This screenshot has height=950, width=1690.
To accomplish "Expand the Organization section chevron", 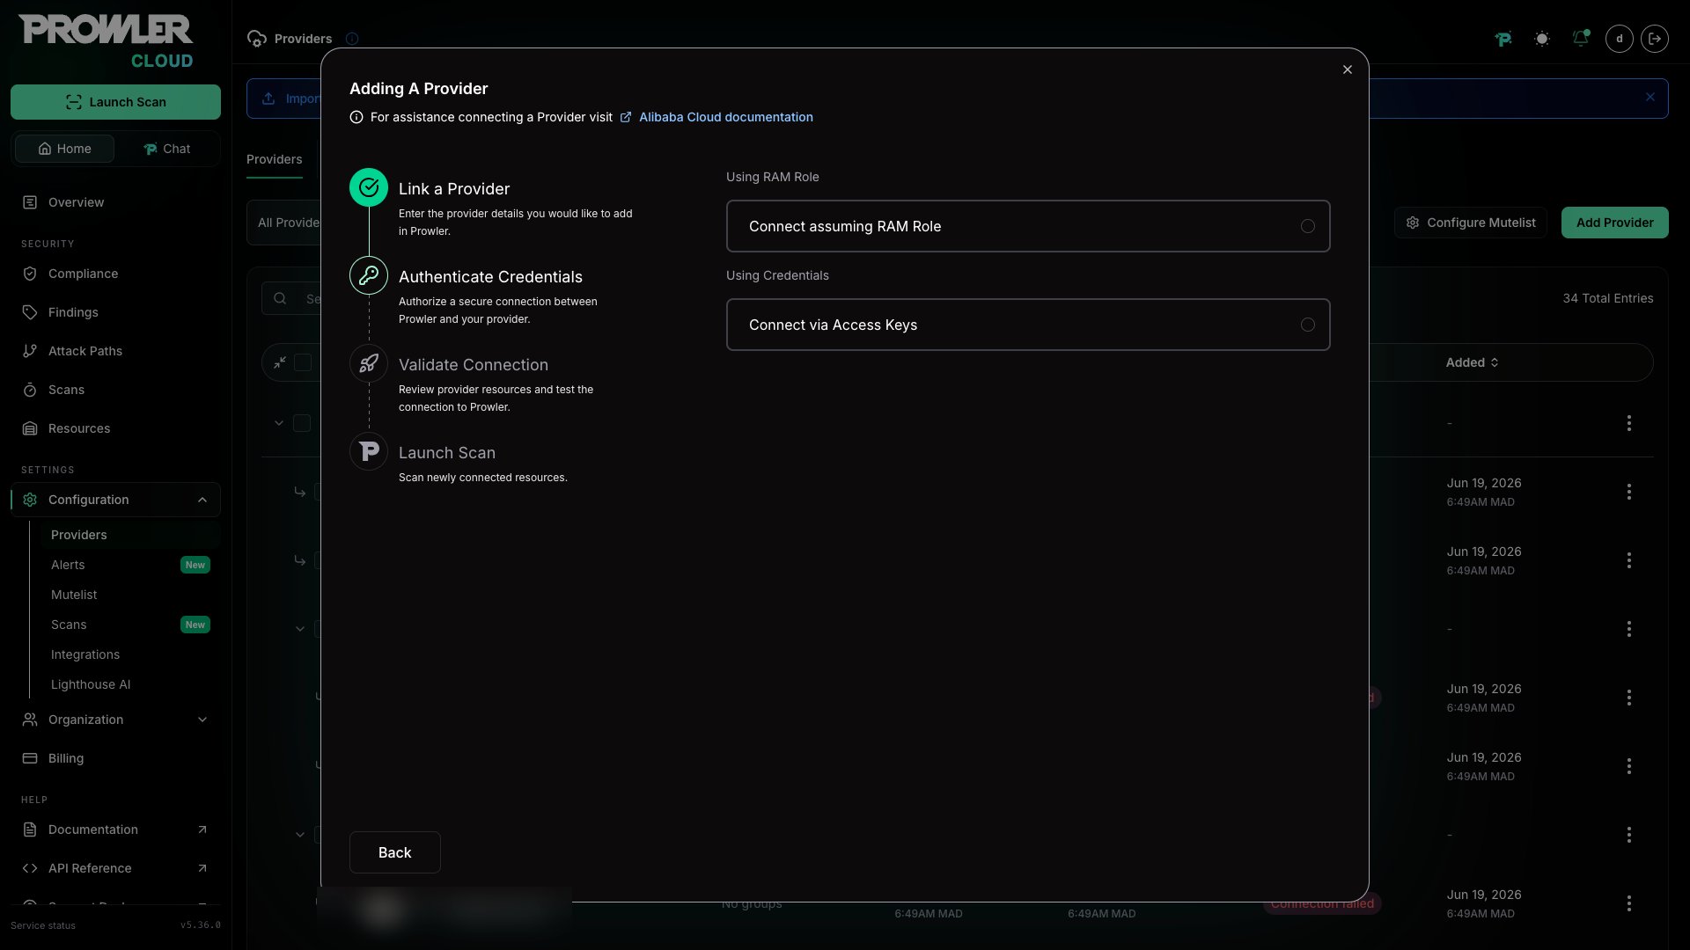I will [202, 720].
